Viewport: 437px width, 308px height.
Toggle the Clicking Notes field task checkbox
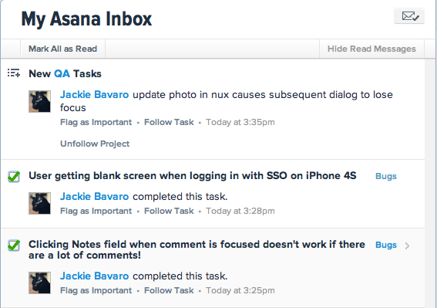pos(14,245)
